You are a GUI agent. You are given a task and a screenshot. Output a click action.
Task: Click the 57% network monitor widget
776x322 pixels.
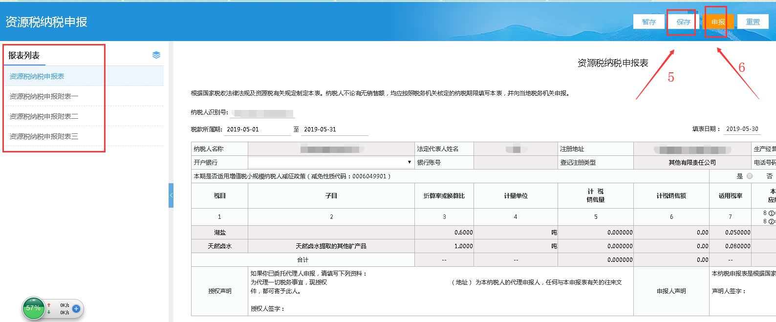tap(33, 308)
